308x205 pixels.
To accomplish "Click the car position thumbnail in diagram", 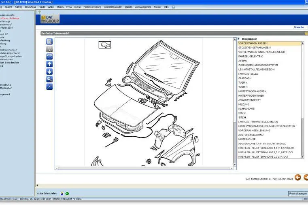I will [x=105, y=45].
